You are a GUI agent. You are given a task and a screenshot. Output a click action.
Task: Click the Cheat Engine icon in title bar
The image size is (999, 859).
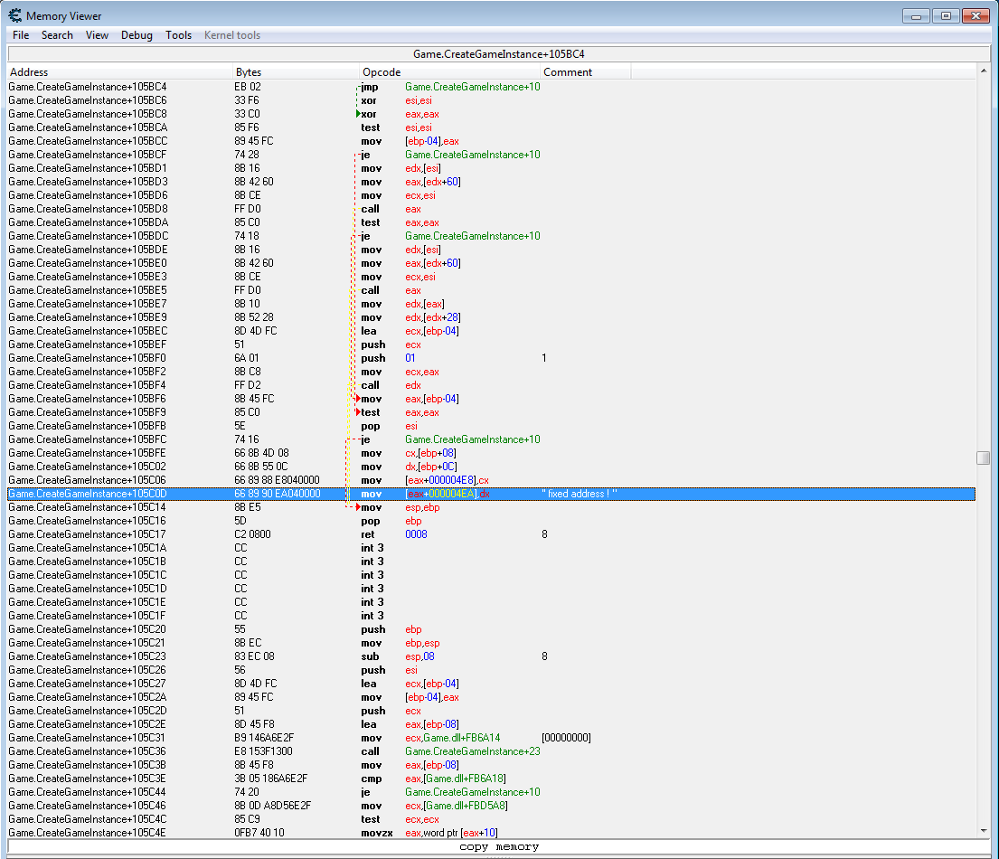coord(14,15)
